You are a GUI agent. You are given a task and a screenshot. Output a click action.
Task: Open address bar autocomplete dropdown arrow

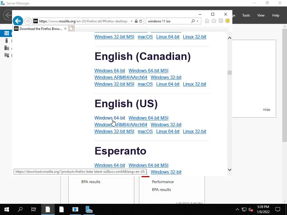[131, 21]
